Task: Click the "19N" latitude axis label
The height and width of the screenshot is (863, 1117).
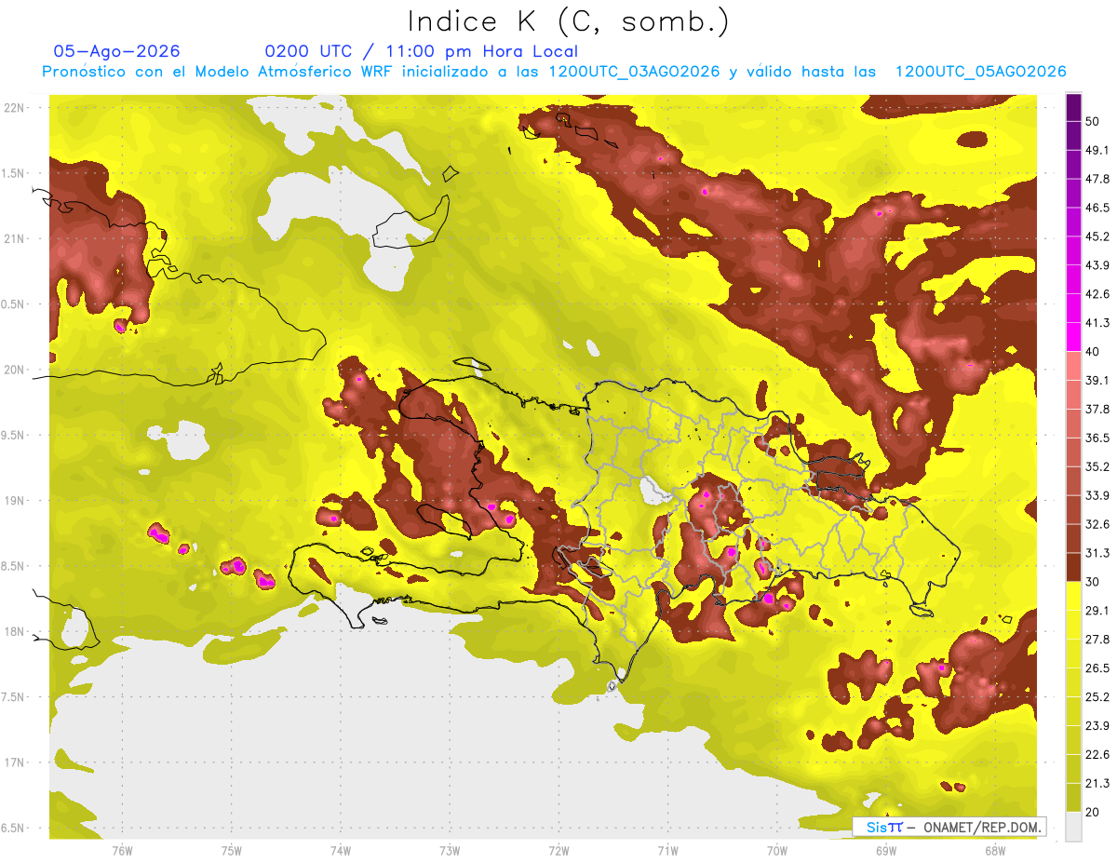Action: pyautogui.click(x=15, y=501)
